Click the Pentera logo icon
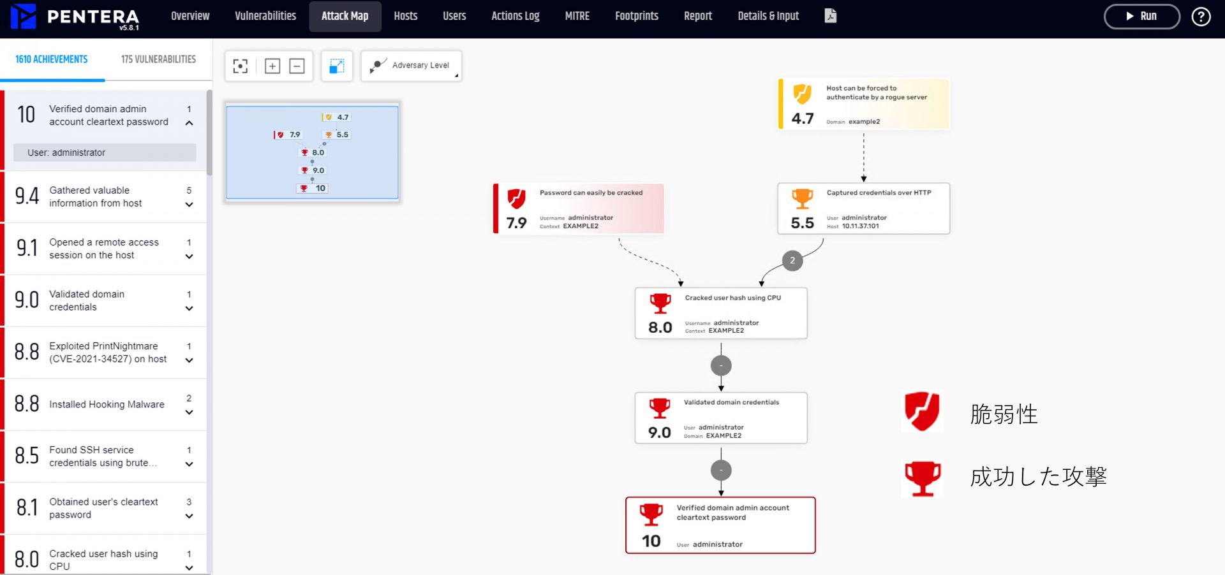The image size is (1225, 575). click(x=24, y=17)
